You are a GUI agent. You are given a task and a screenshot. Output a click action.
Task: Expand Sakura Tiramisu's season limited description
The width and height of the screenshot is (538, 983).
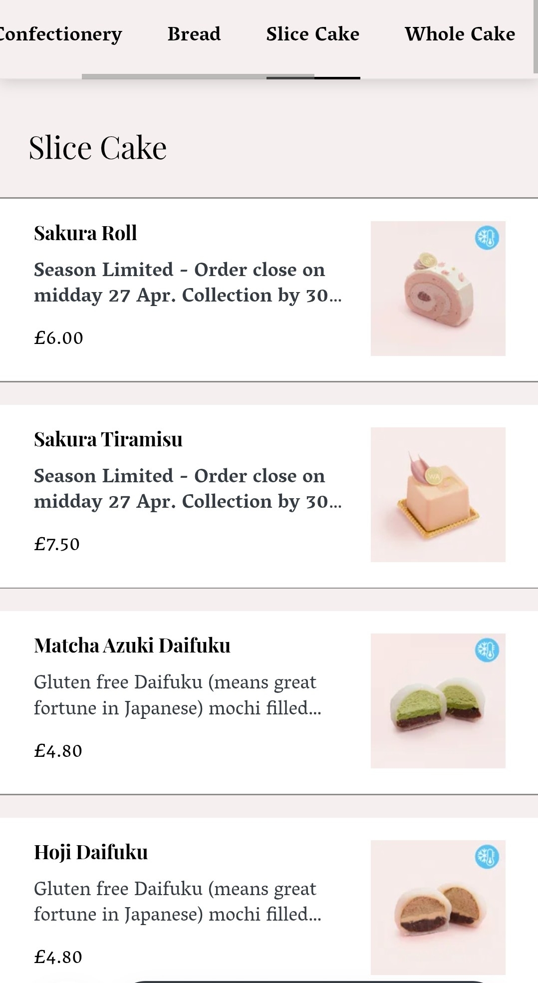point(188,489)
